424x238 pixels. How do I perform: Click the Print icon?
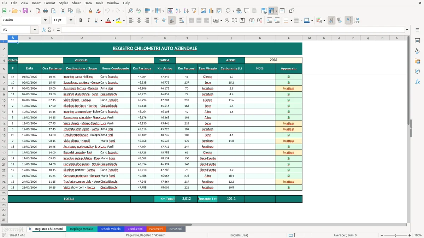(x=45, y=11)
